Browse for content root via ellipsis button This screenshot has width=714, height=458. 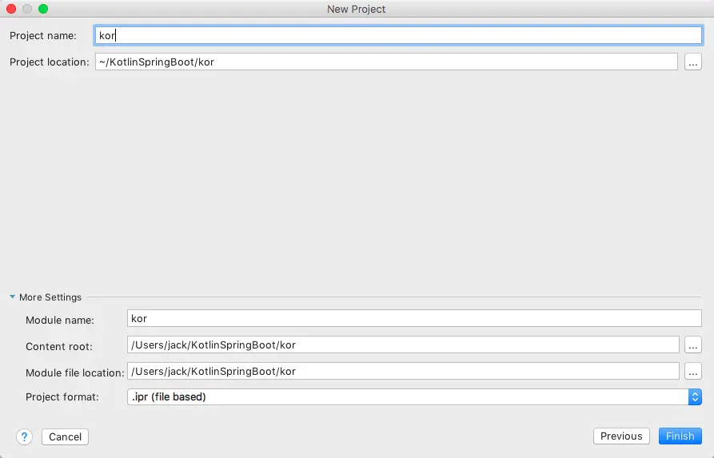(x=692, y=345)
